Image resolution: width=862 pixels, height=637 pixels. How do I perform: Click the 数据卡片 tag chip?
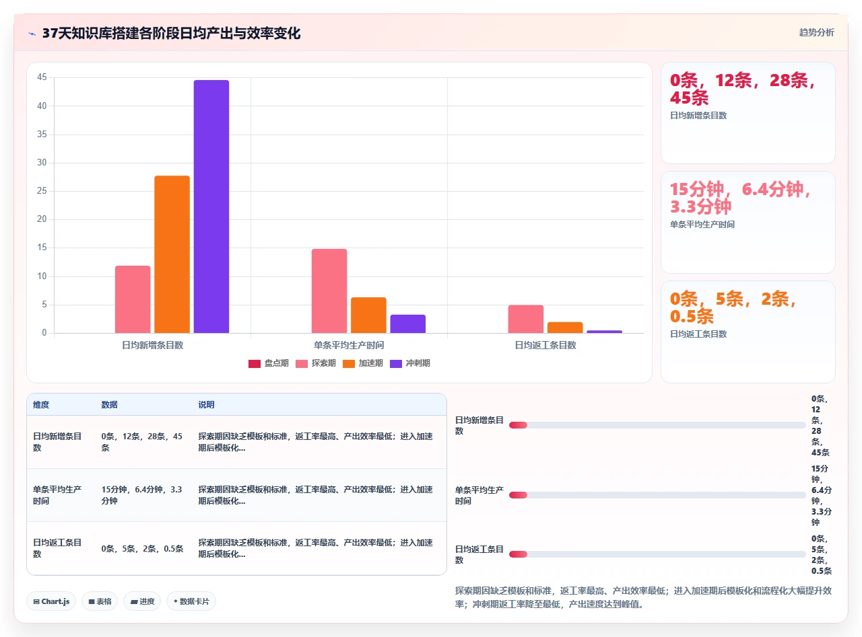tap(191, 601)
